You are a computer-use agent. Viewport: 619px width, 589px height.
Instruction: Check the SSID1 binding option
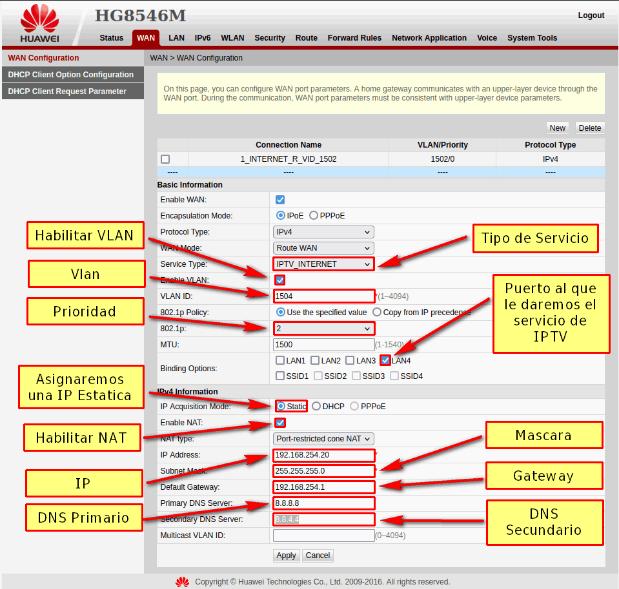(280, 376)
